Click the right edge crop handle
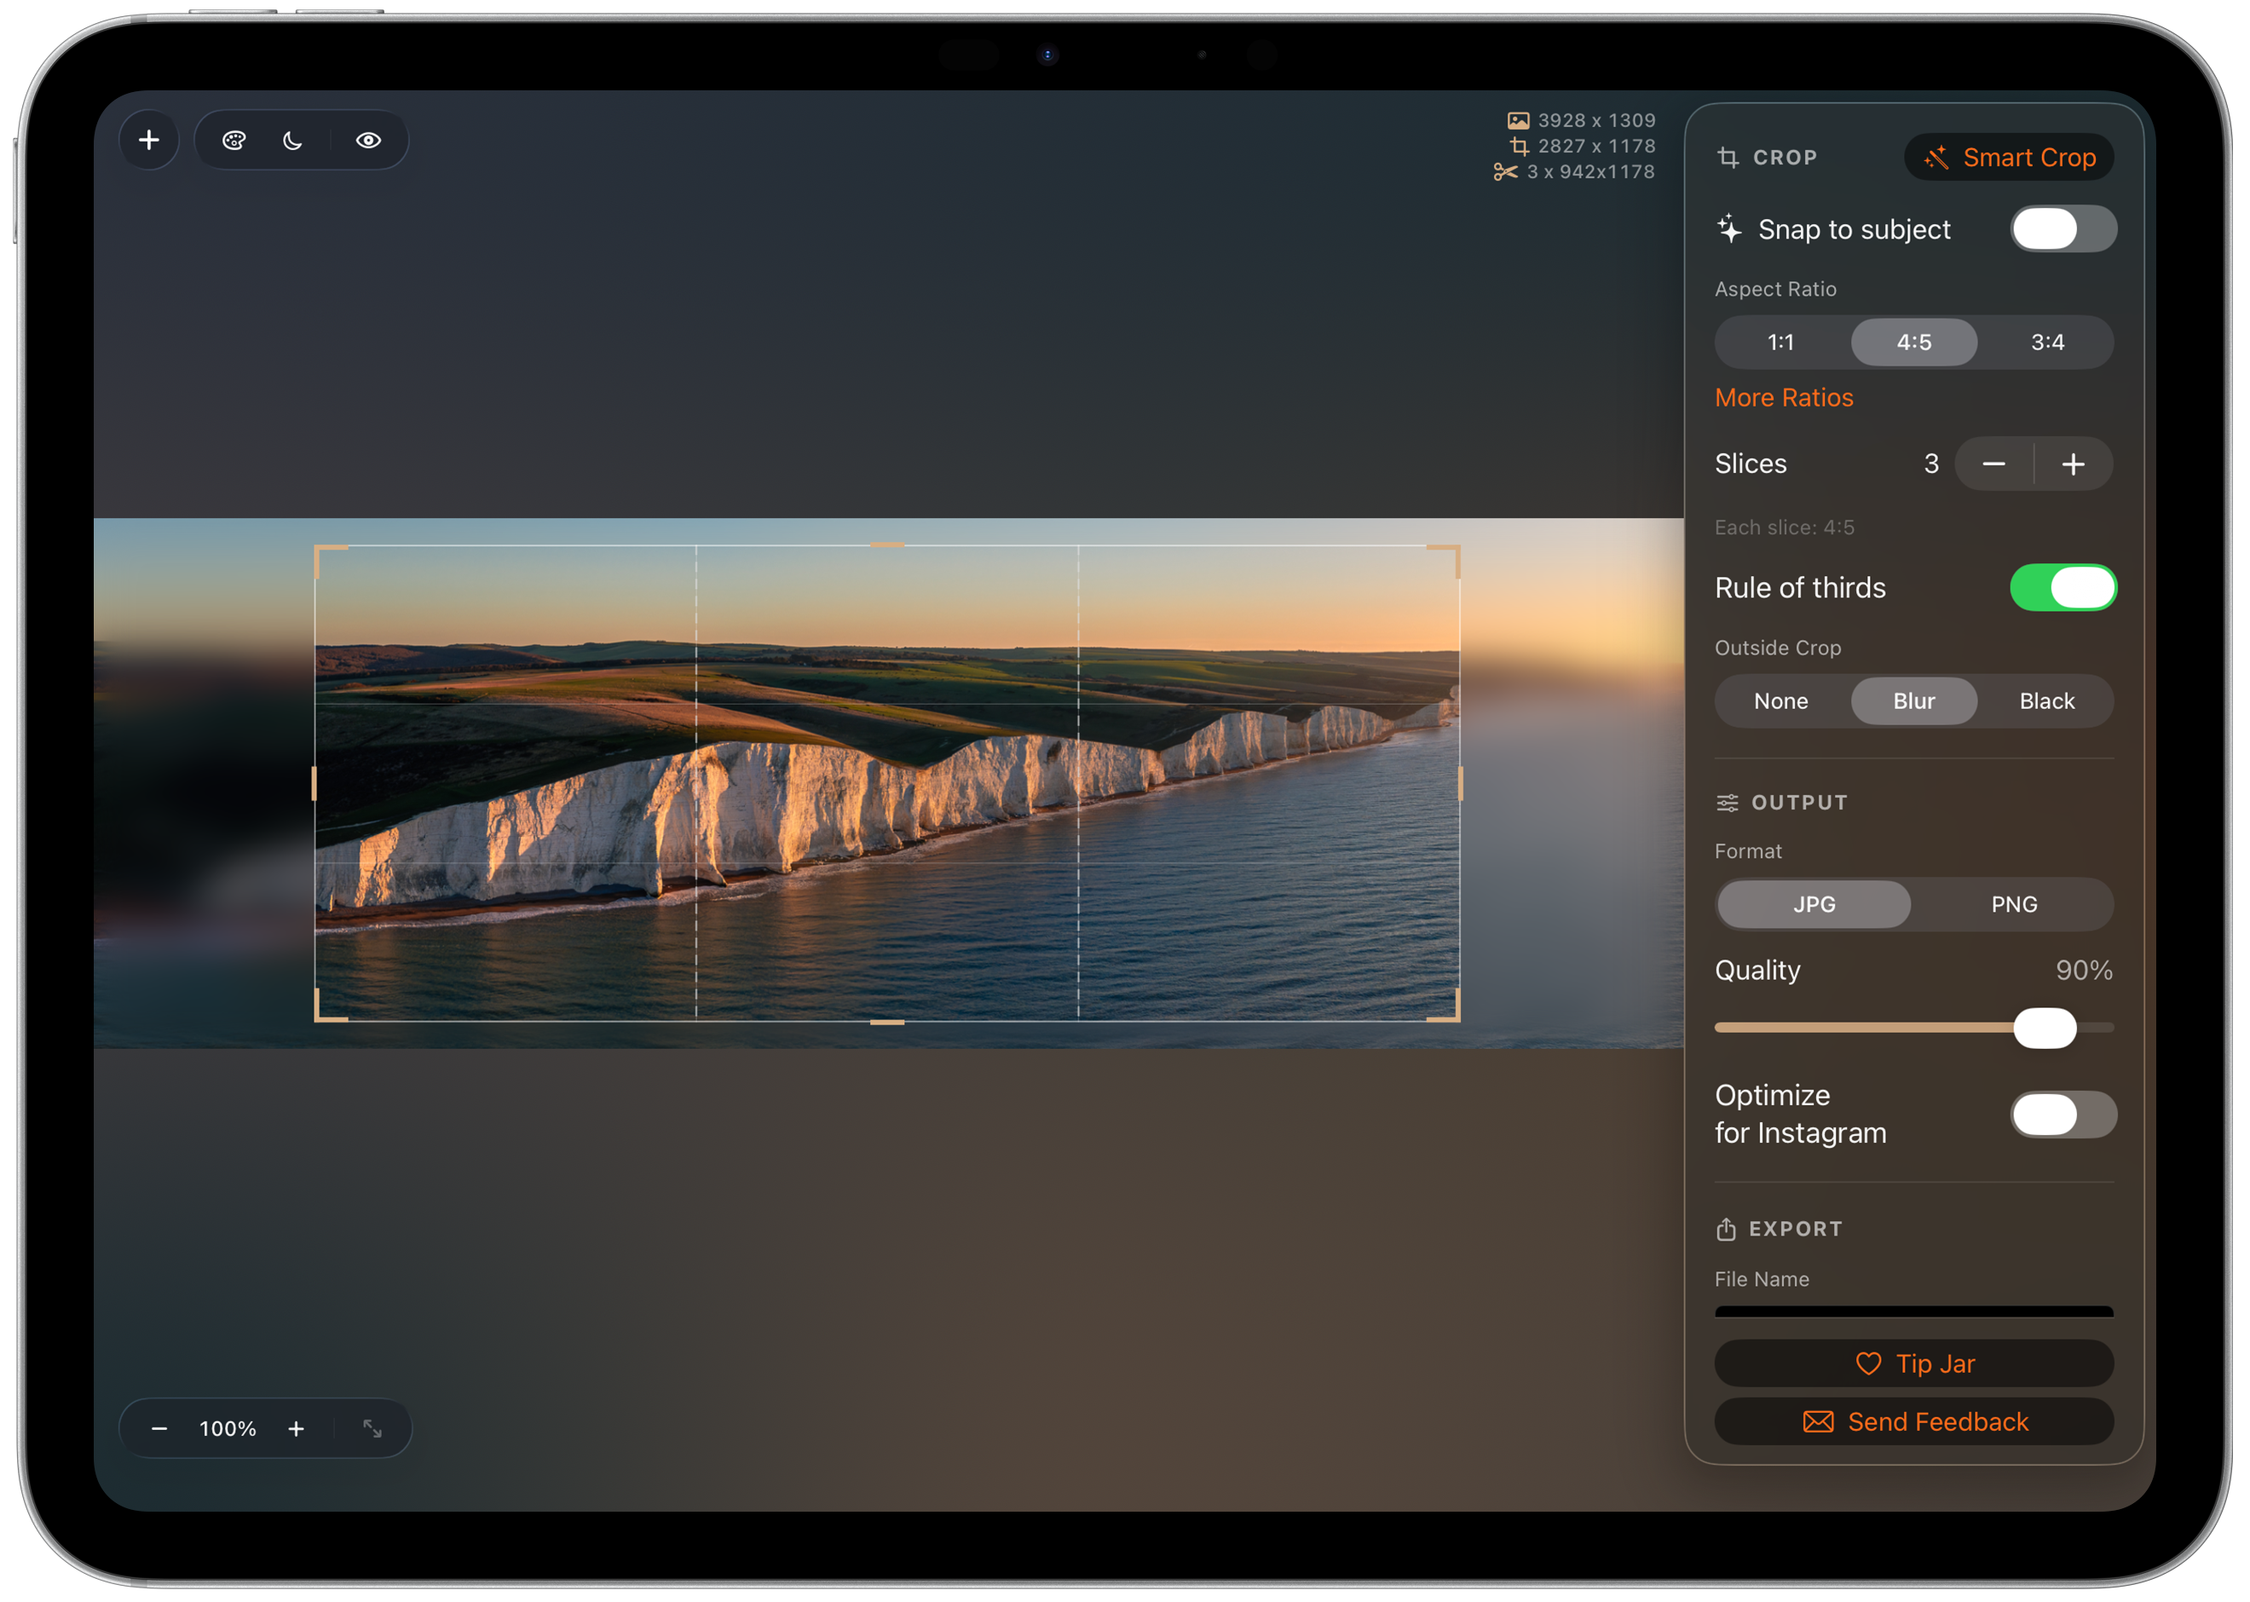The image size is (2250, 1602). pyautogui.click(x=1460, y=784)
